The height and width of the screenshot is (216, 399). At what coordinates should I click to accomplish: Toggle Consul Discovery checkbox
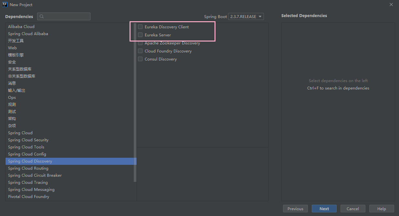(x=140, y=59)
